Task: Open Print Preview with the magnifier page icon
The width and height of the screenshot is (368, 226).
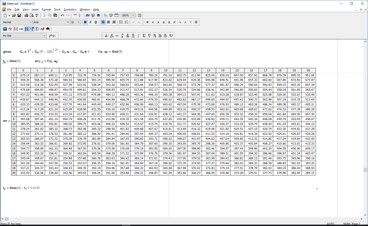Action: tap(32, 16)
